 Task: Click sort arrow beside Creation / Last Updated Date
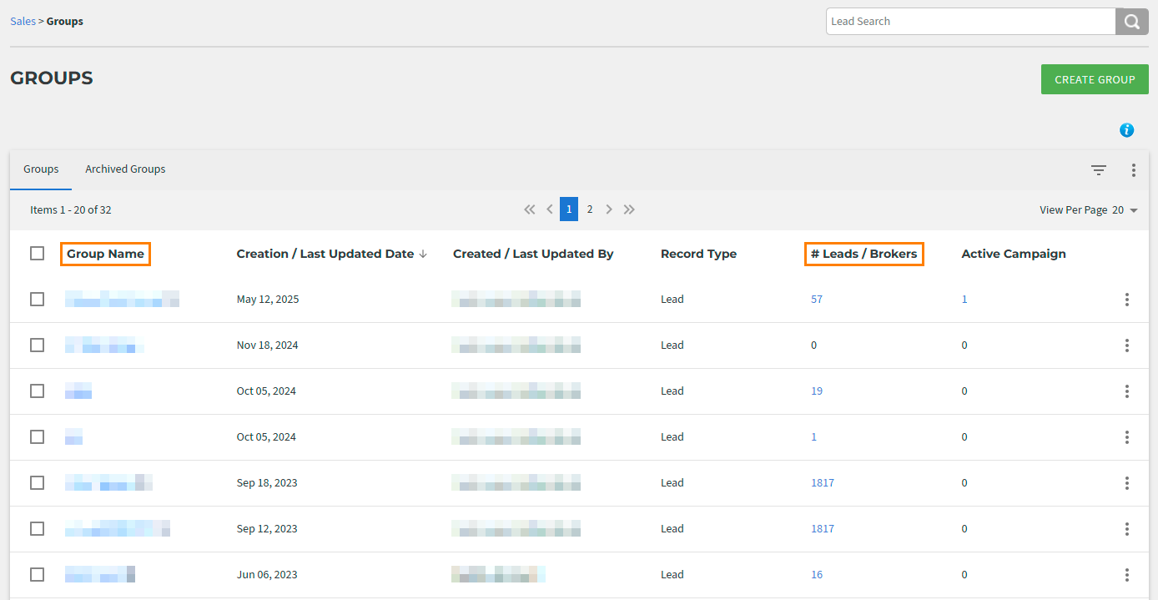423,254
